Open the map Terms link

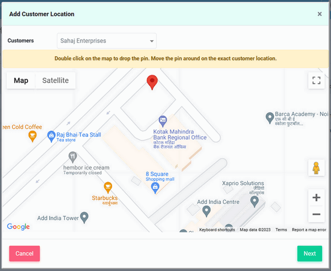(281, 230)
